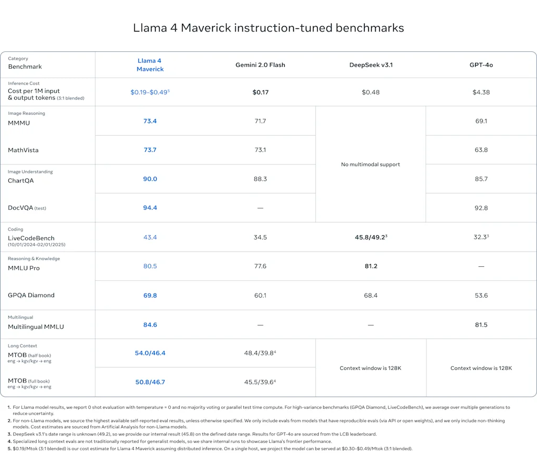Click the 80.5 MMLU Pro score
Image resolution: width=537 pixels, height=458 pixels.
tap(150, 266)
